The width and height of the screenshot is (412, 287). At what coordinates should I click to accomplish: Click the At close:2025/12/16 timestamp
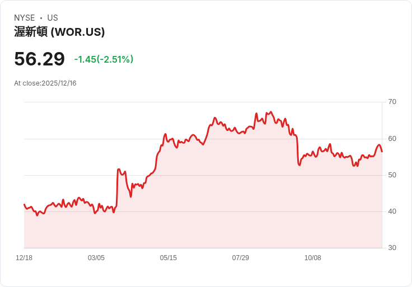45,83
